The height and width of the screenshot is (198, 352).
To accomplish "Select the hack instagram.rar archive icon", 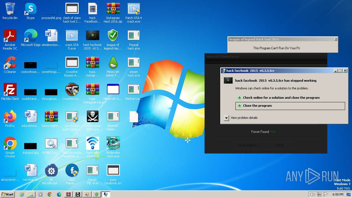I will 92,94.
